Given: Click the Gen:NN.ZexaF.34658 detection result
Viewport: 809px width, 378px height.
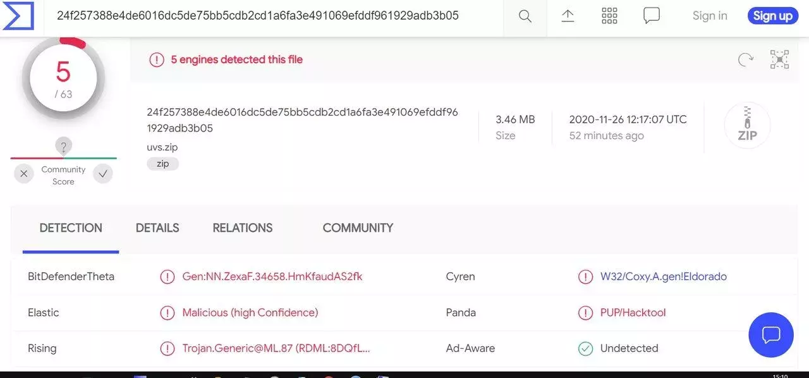Looking at the screenshot, I should coord(272,276).
